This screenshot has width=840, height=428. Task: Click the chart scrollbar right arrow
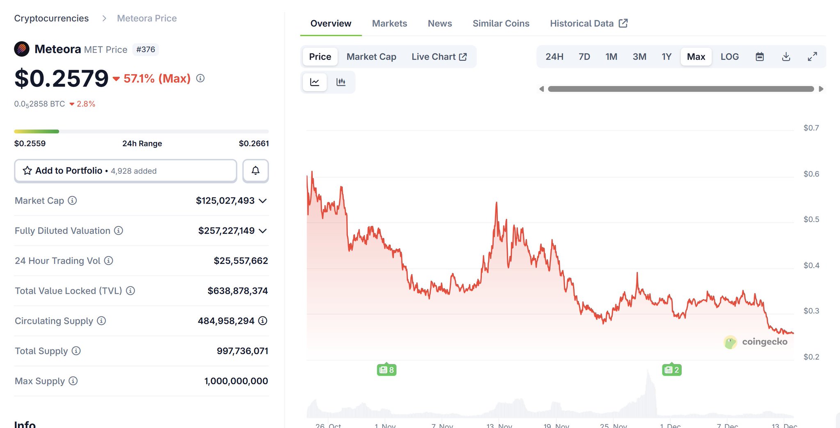tap(821, 89)
